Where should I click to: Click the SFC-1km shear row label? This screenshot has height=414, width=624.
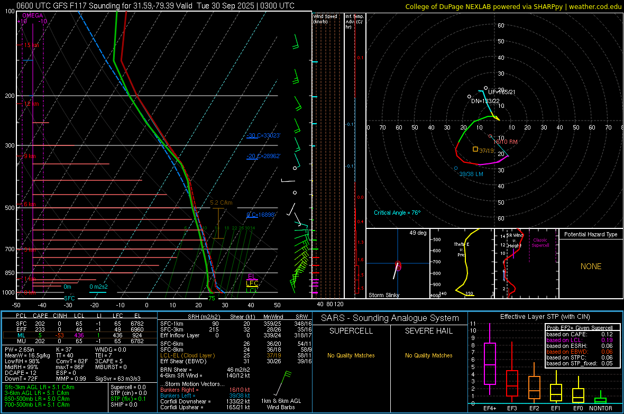[x=171, y=324]
